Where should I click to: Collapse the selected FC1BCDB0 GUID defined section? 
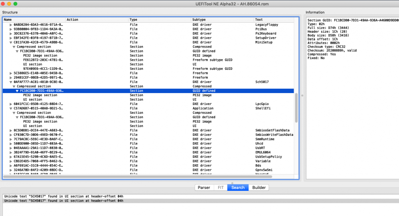(17, 91)
